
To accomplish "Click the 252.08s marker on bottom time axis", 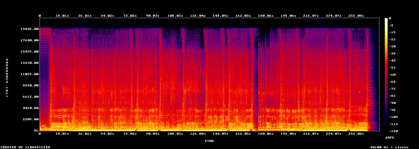I will [356, 134].
